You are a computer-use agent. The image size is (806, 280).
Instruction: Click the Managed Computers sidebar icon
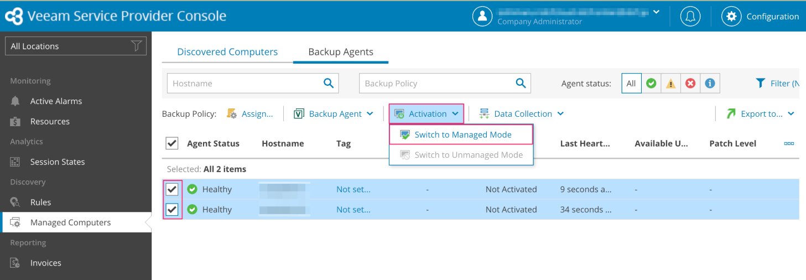coord(15,222)
